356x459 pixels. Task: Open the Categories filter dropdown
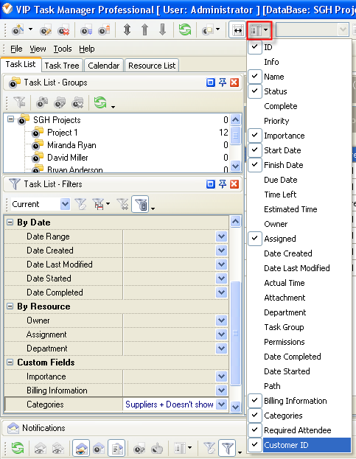click(222, 404)
